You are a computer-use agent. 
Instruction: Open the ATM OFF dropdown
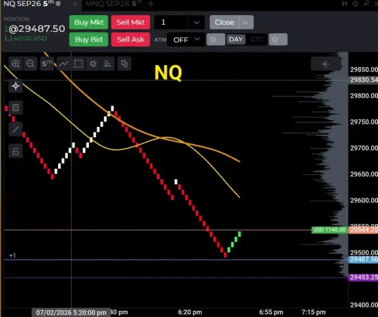pyautogui.click(x=186, y=39)
